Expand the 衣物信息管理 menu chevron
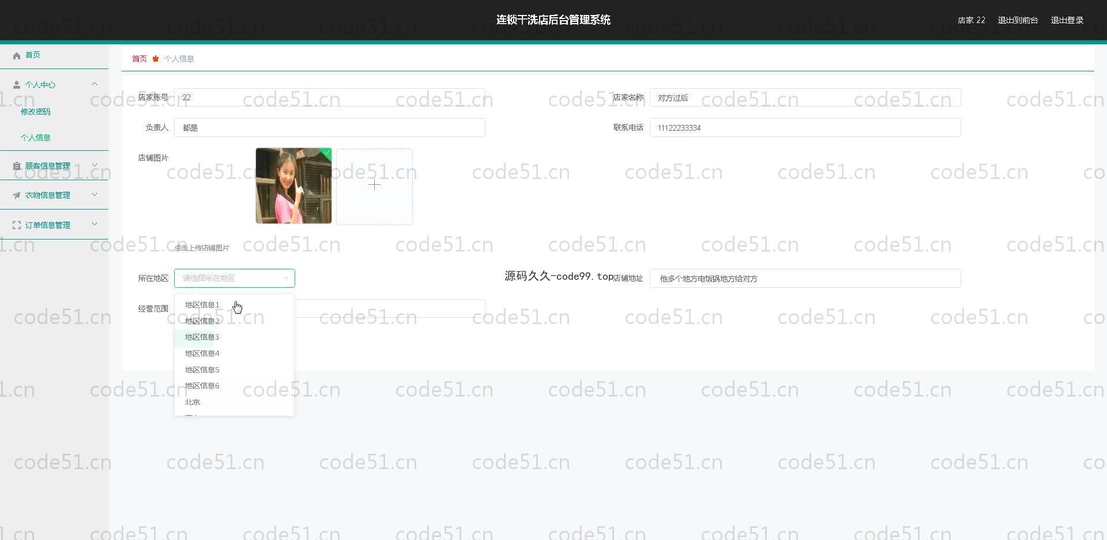The width and height of the screenshot is (1107, 540). (x=95, y=195)
